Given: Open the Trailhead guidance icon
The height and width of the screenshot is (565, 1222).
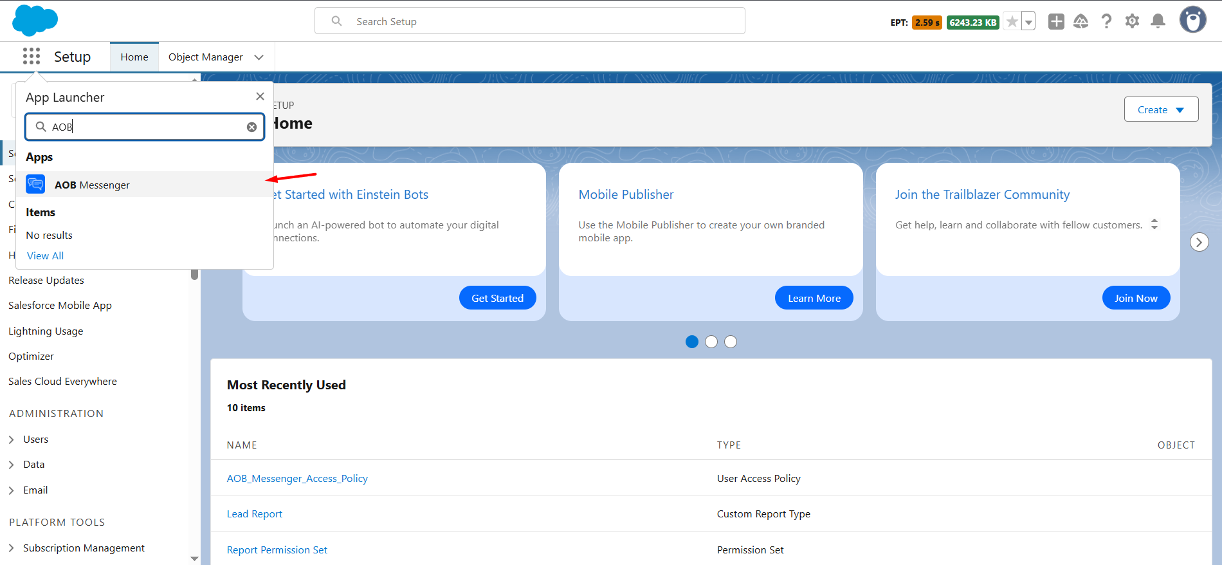Looking at the screenshot, I should (x=1081, y=22).
